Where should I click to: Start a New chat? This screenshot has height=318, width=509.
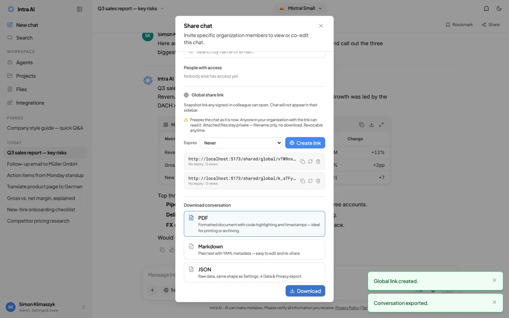click(46, 25)
